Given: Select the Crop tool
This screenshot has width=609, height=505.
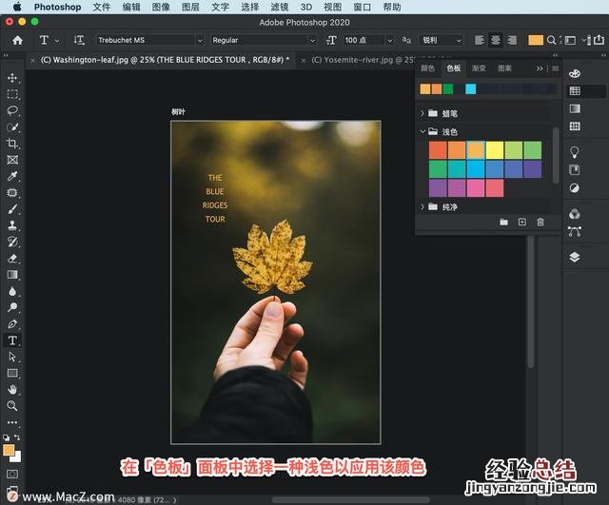Looking at the screenshot, I should (x=12, y=144).
